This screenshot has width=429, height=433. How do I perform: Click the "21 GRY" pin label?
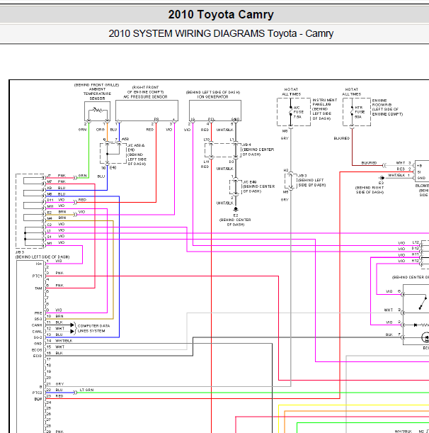pos(55,384)
